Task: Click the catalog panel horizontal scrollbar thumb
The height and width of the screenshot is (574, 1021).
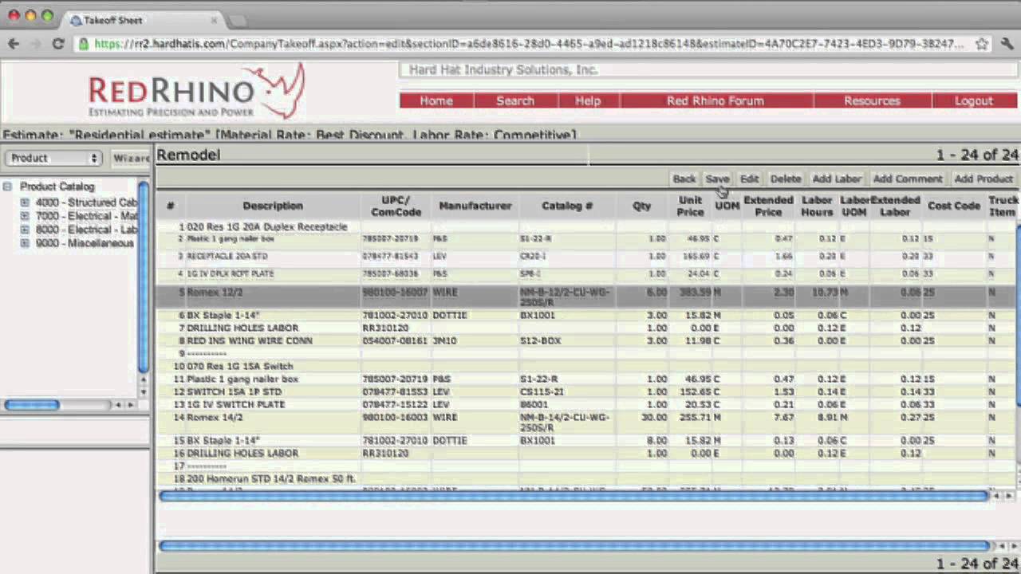Action: point(32,405)
